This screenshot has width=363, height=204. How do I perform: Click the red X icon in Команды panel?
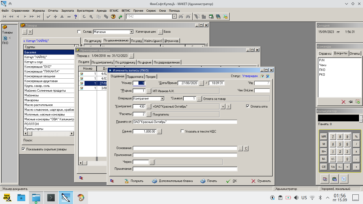[x=343, y=102]
